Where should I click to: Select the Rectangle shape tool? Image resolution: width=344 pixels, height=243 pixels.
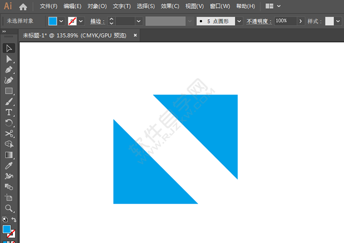click(x=9, y=91)
